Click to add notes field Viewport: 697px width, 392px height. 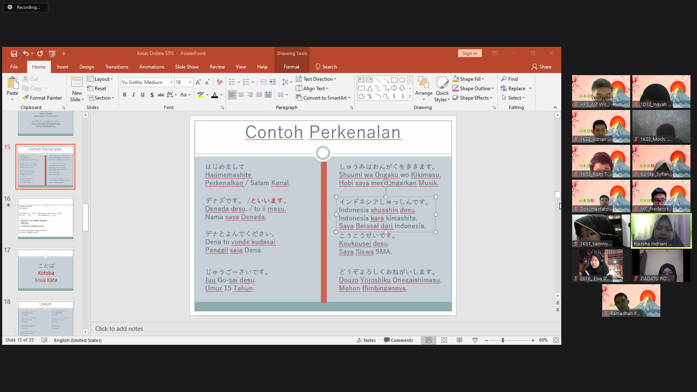(x=119, y=329)
